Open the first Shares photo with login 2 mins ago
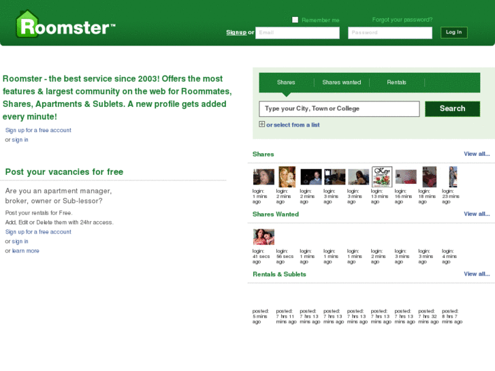This screenshot has height=371, width=495. pos(287,177)
